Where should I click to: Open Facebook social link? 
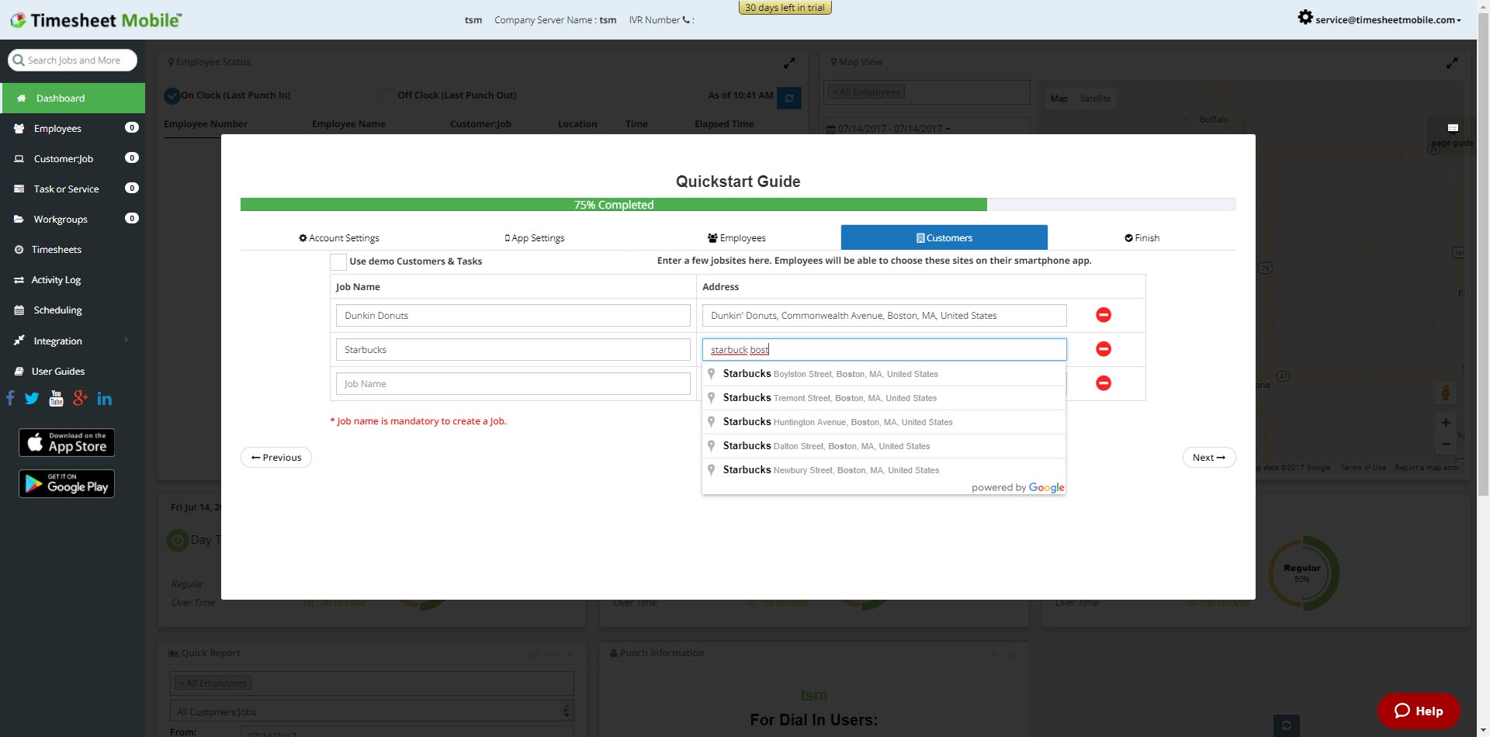(10, 399)
